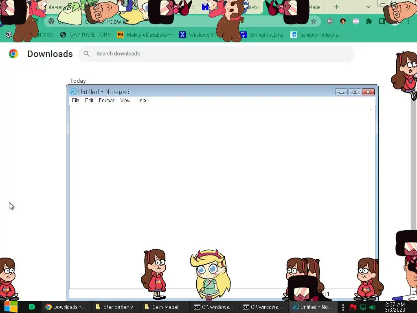Open the round avatar extension icon

coord(343,21)
